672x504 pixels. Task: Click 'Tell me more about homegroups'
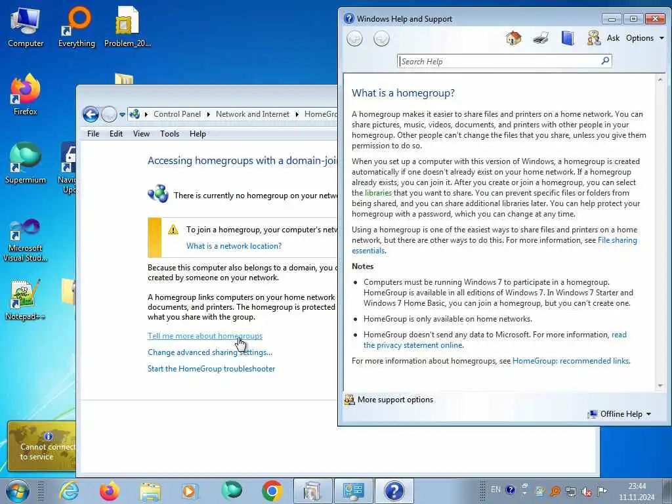click(205, 336)
